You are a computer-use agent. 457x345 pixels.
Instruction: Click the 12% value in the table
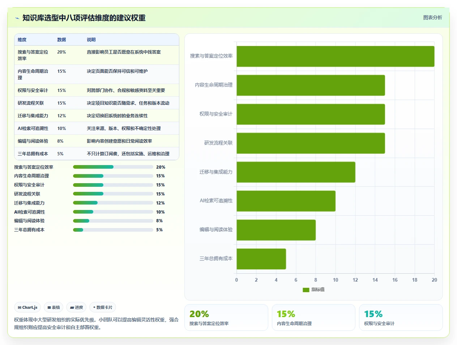click(x=61, y=116)
